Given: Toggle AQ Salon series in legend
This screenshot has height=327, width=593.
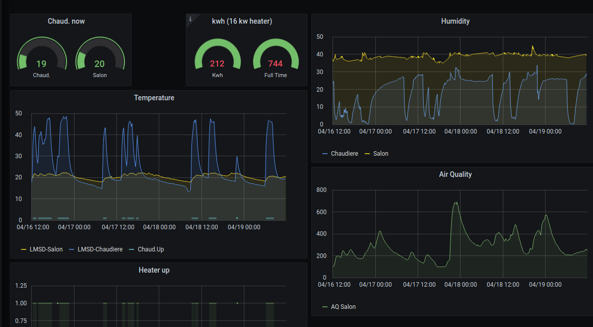Looking at the screenshot, I should (343, 306).
